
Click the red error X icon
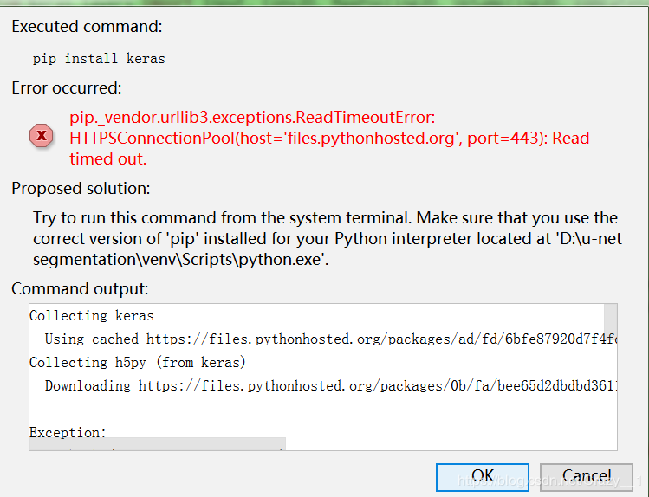[x=41, y=137]
